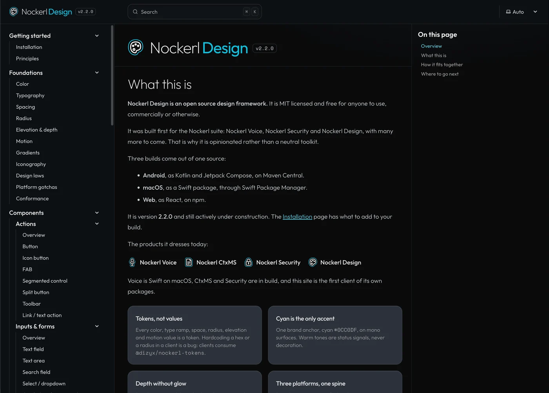This screenshot has width=549, height=393.
Task: Open Link / text action page
Action: (x=42, y=315)
